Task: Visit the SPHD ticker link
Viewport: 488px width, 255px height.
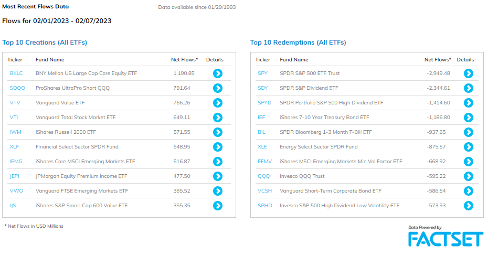Action: [x=265, y=206]
